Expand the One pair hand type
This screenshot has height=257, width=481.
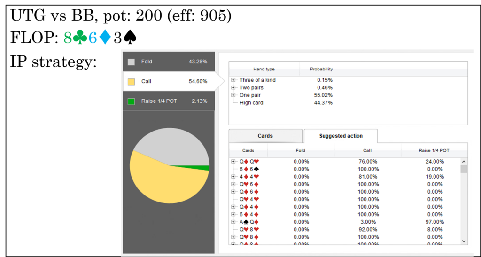pos(233,95)
